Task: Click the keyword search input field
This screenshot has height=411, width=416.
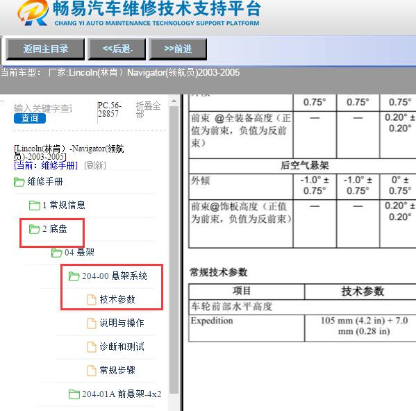Action: (43, 108)
